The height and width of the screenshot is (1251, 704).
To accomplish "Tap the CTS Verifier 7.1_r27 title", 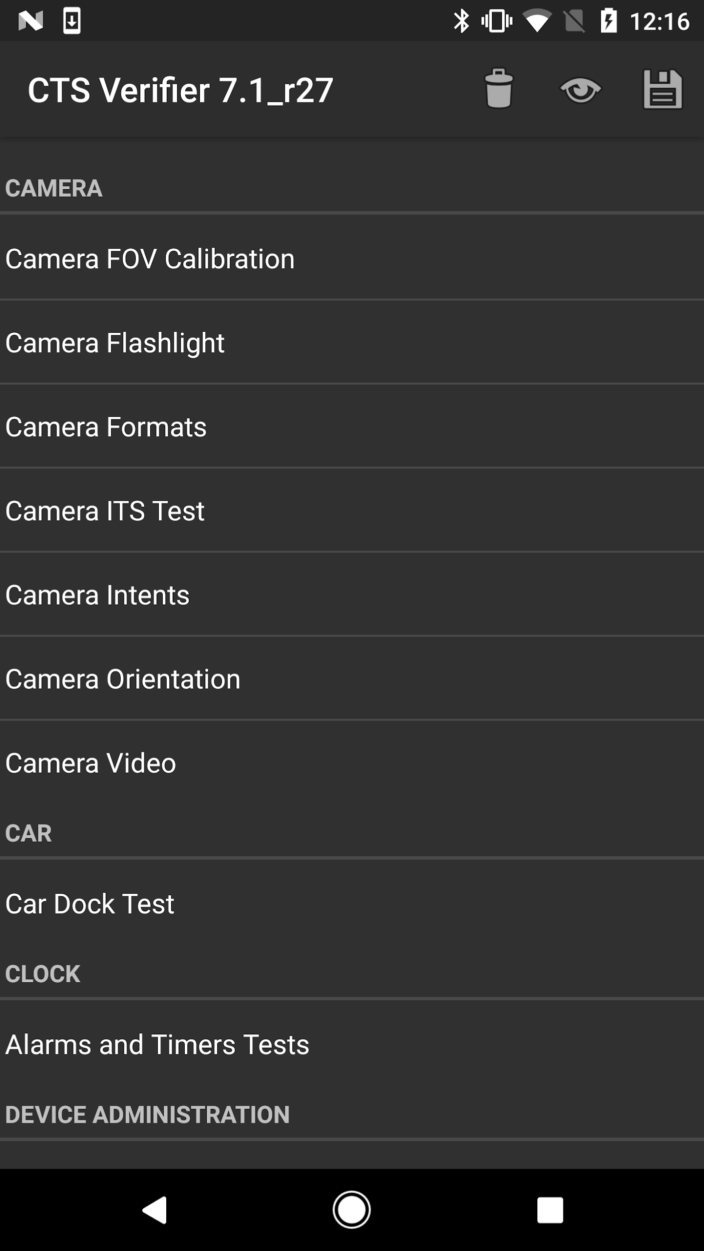I will click(181, 91).
